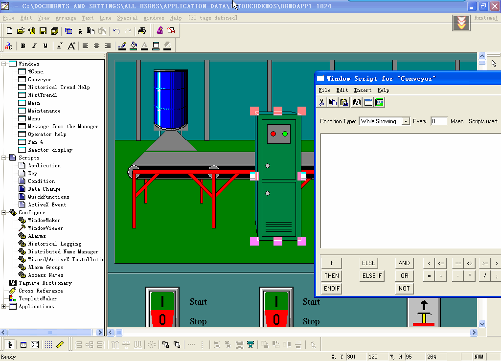Click the Save window disk icon
Screen dimensions: 501x361
coord(43,31)
